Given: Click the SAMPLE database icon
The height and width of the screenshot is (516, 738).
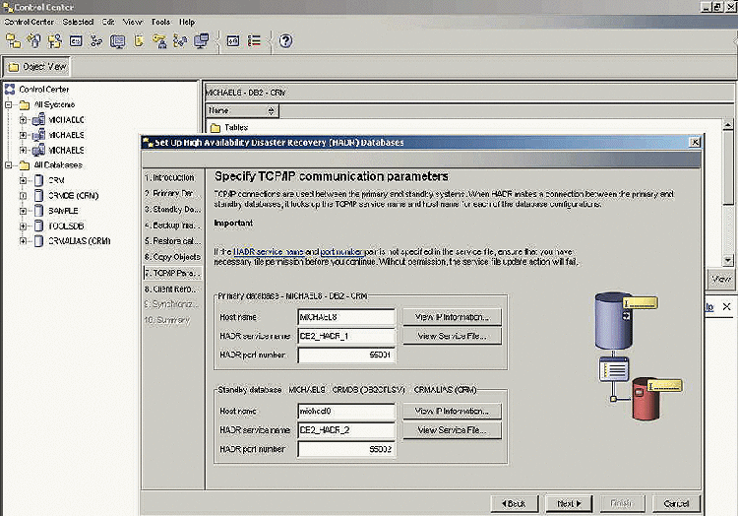Looking at the screenshot, I should click(39, 211).
